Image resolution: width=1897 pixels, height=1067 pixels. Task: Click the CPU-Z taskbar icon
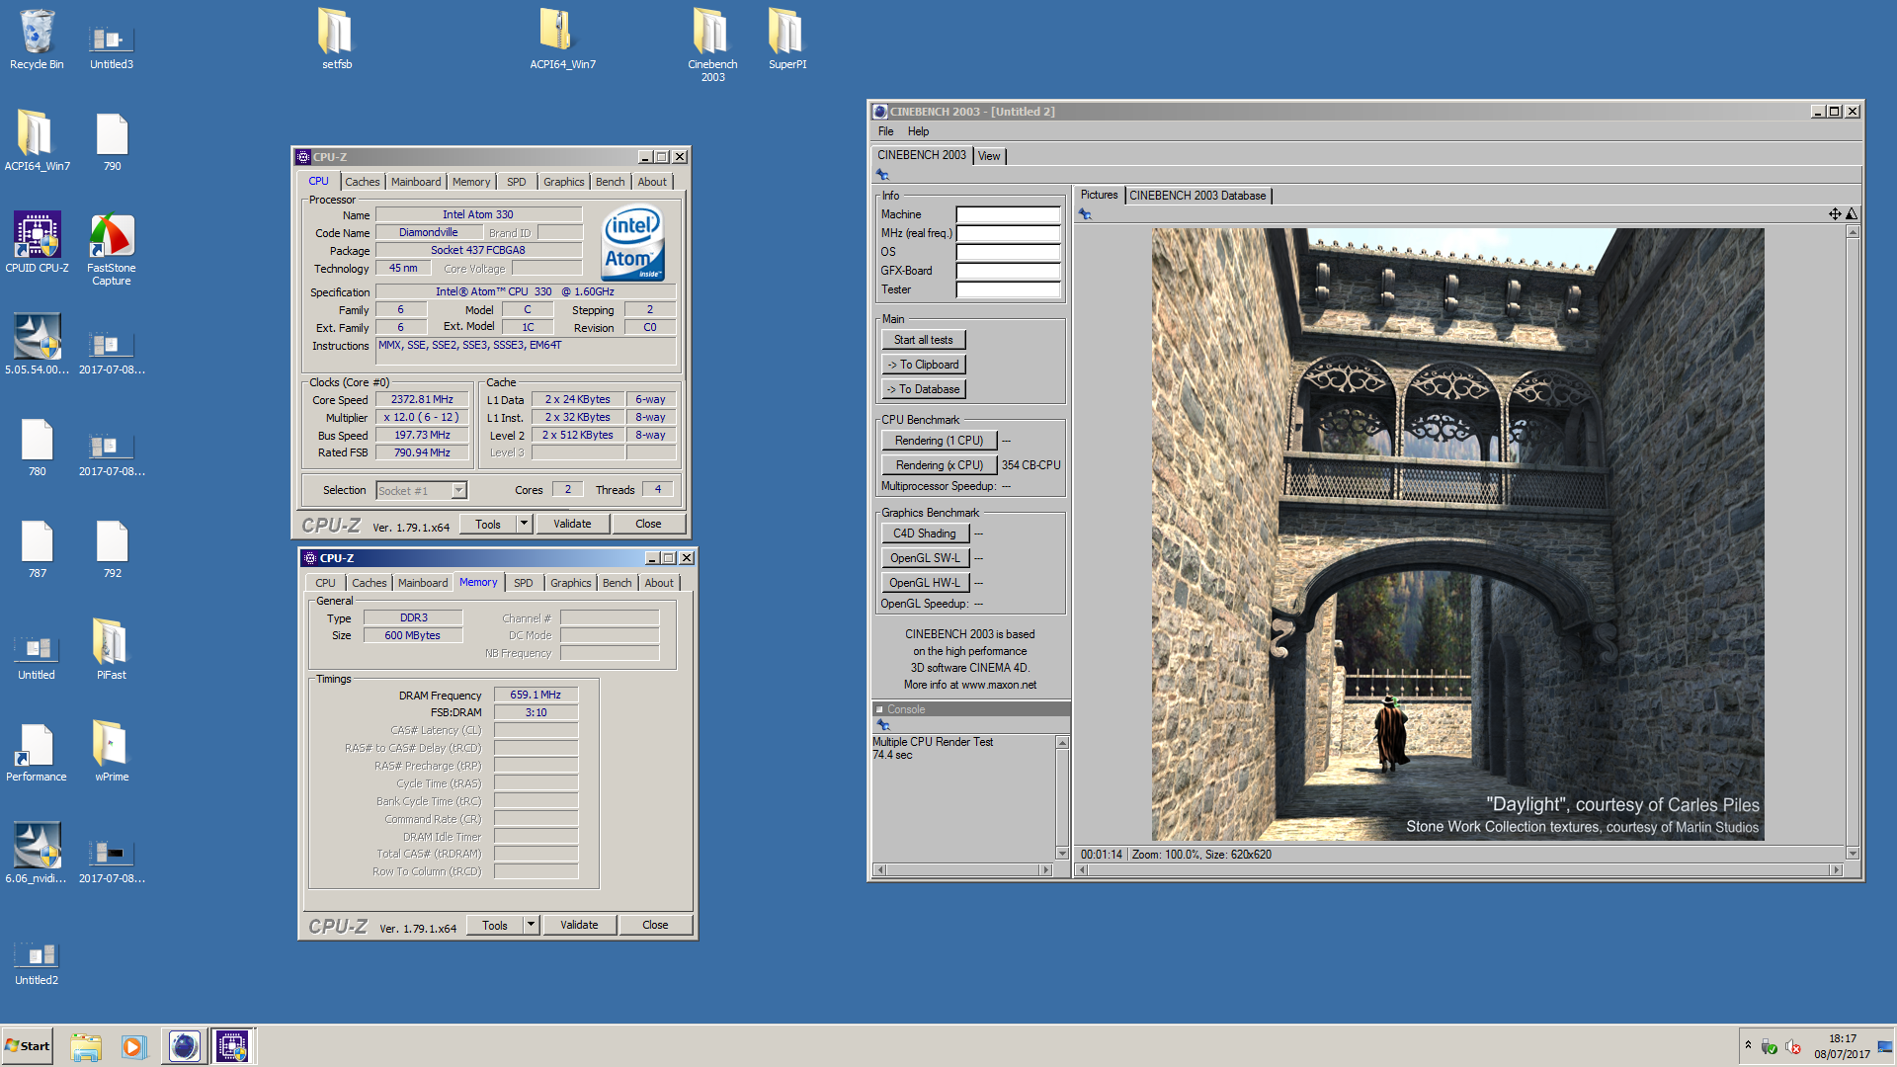click(232, 1046)
